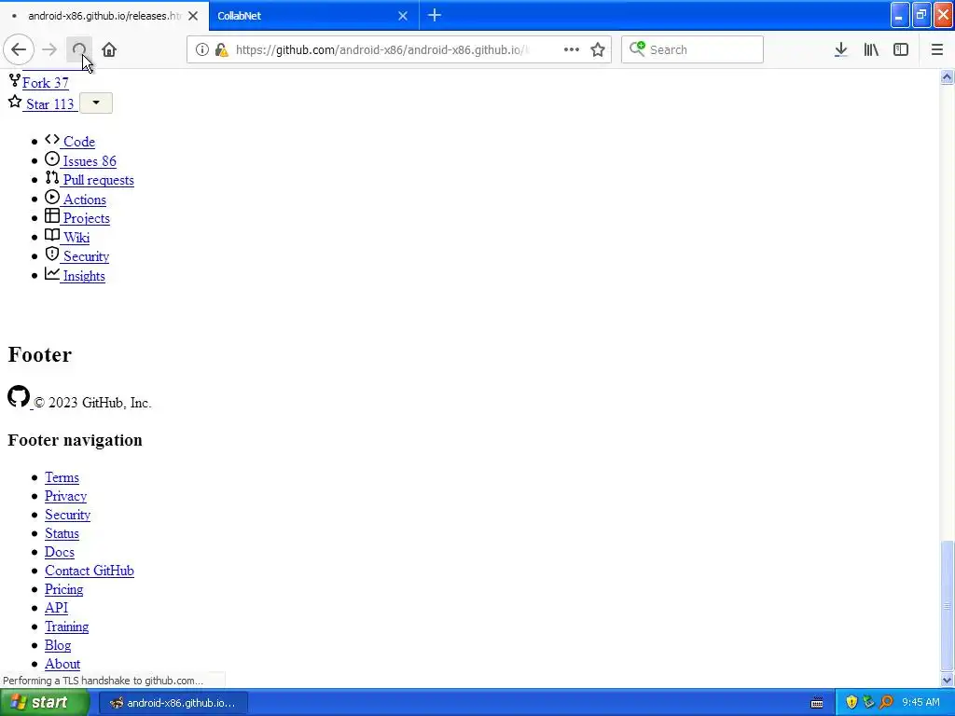Click the network tray icon
The height and width of the screenshot is (716, 955).
tap(868, 702)
